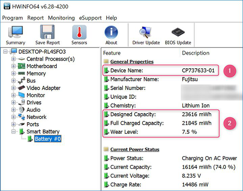This screenshot has height=191, width=243.
Task: Collapse the DESKTOP-RL4SFO3 root node
Action: pyautogui.click(x=5, y=52)
